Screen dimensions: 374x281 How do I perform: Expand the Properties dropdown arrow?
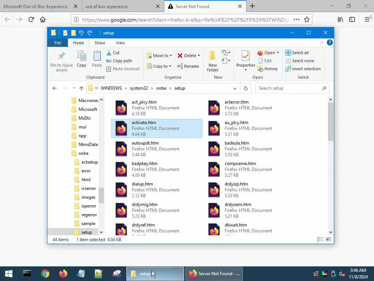pyautogui.click(x=245, y=70)
